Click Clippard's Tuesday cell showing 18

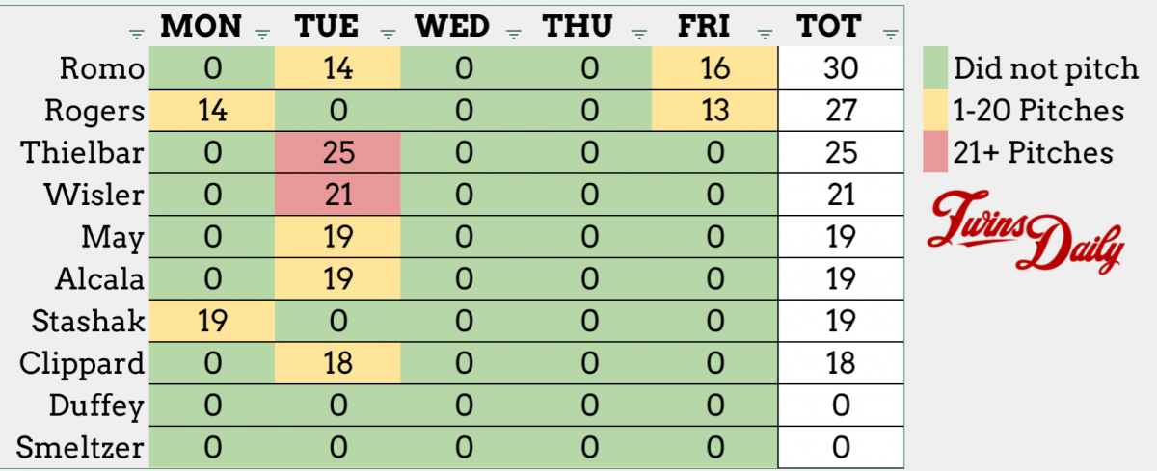[x=336, y=363]
